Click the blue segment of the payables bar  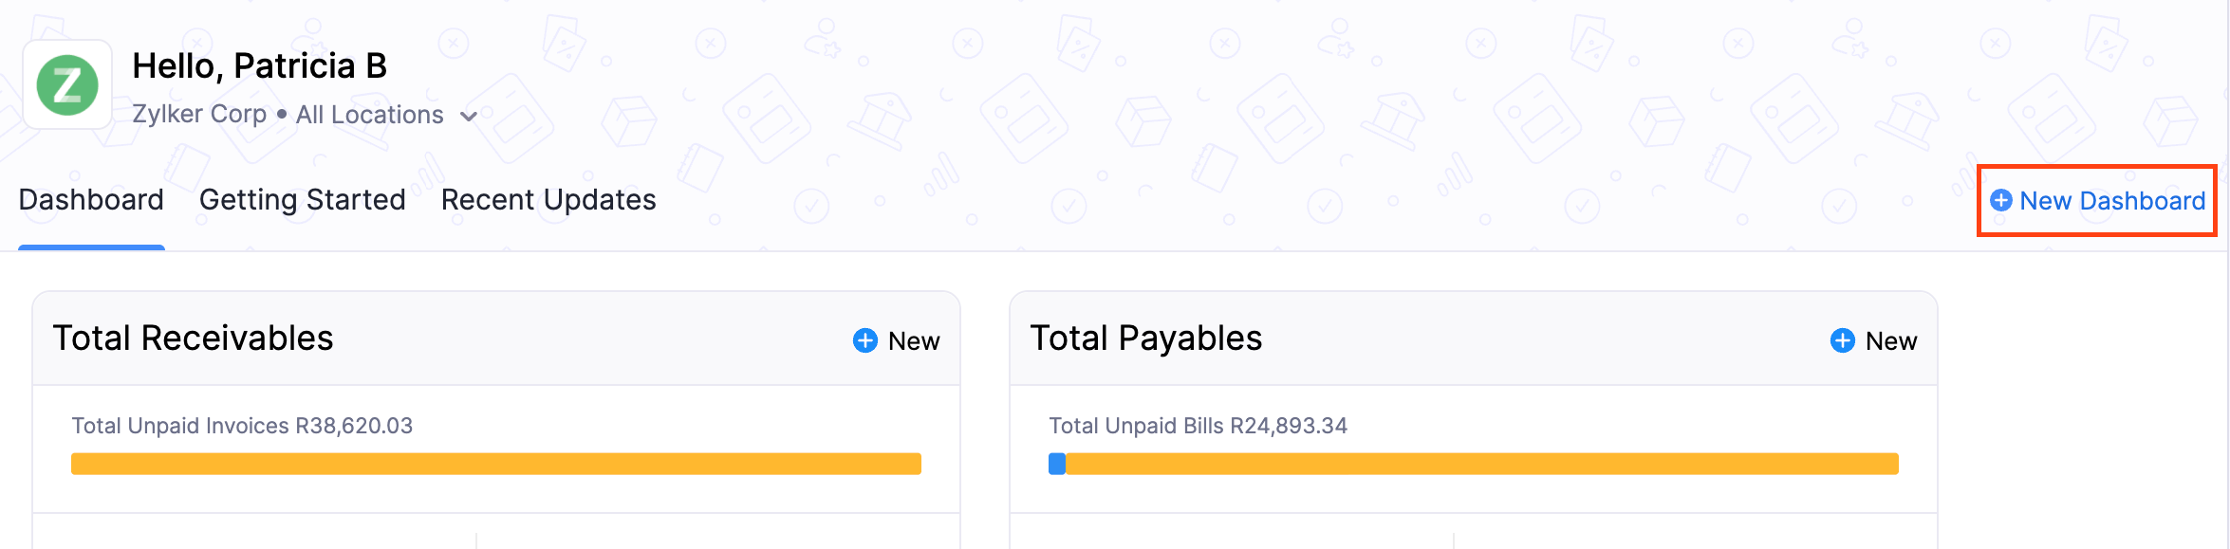click(x=1057, y=464)
